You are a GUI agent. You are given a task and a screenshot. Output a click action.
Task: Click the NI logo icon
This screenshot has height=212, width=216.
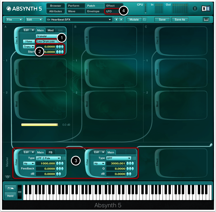[206, 9]
